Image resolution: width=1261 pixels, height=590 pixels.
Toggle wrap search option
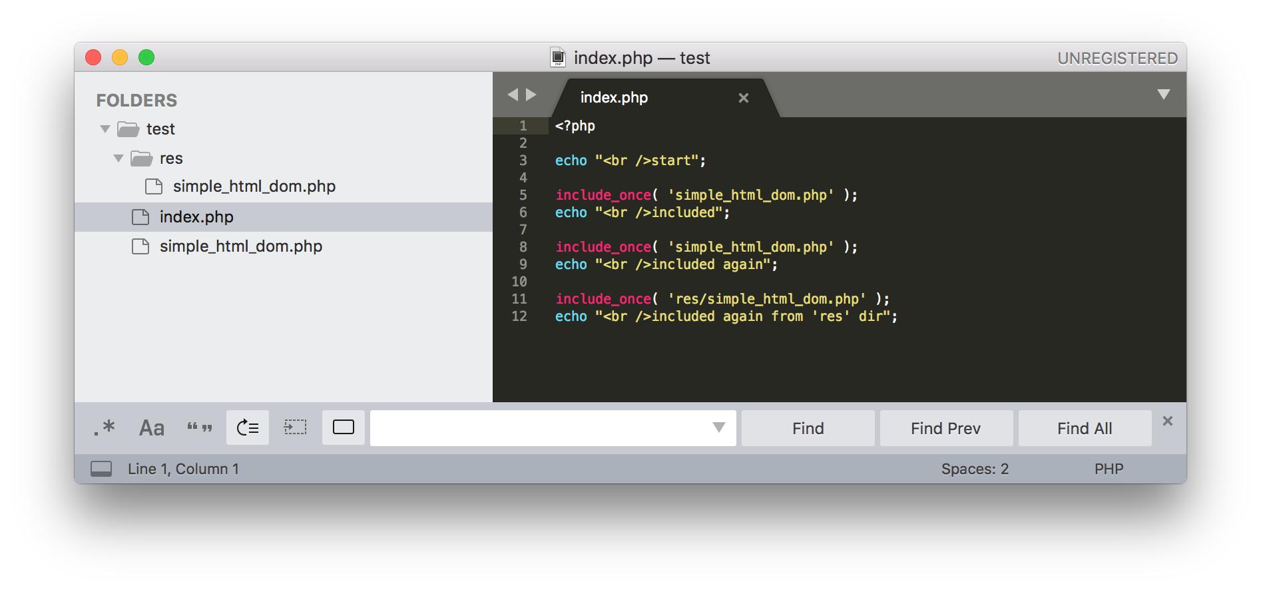click(248, 428)
